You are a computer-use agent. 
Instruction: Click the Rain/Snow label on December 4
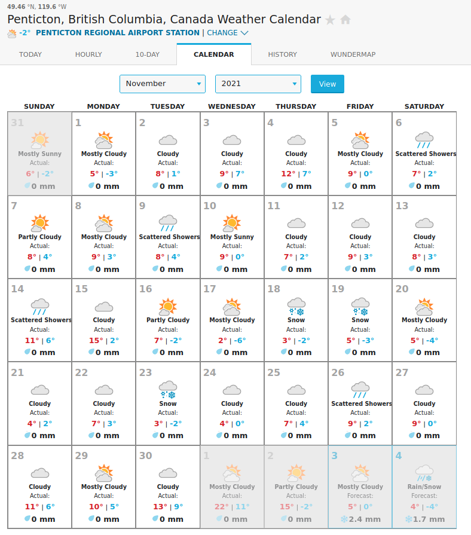click(424, 487)
